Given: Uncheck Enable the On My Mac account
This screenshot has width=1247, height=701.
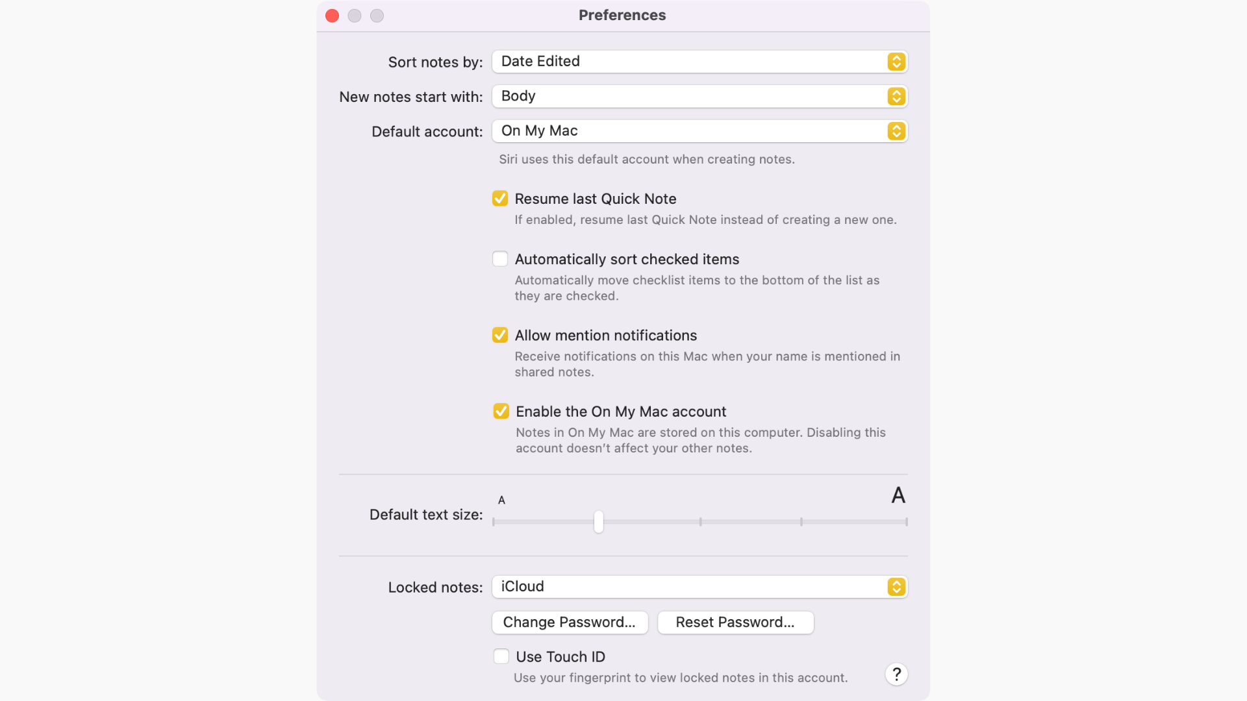Looking at the screenshot, I should pos(501,411).
